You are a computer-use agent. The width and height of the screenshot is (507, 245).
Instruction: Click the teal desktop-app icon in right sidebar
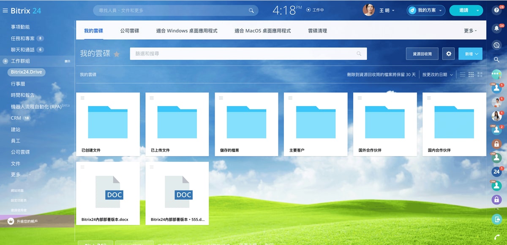tap(496, 219)
